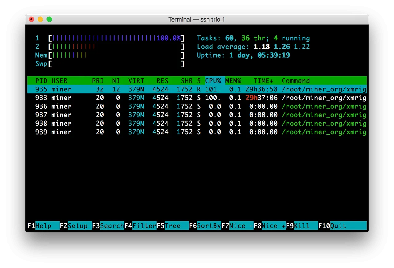Click F10 Quit to exit htop
394x268 pixels.
click(342, 226)
